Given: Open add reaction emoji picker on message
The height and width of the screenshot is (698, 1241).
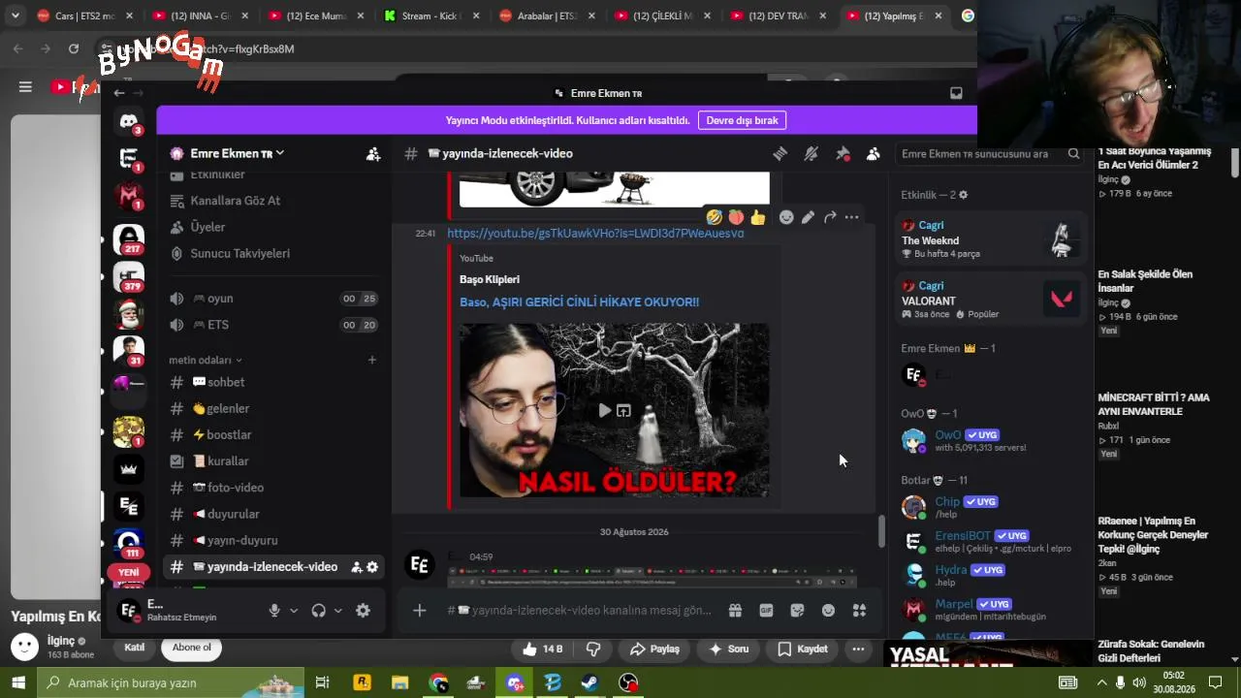Looking at the screenshot, I should [786, 217].
